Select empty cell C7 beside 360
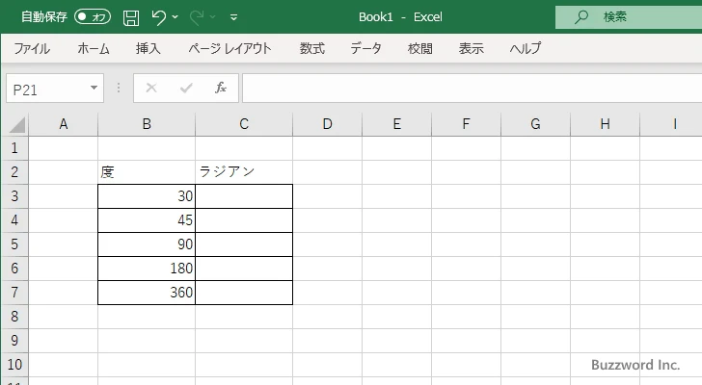Screen dimensions: 702x385 244,293
